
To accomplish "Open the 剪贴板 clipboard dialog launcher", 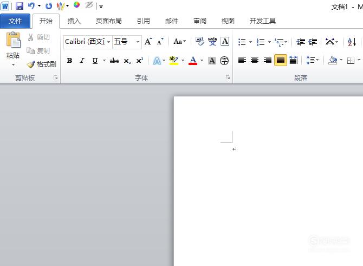I will [x=56, y=77].
